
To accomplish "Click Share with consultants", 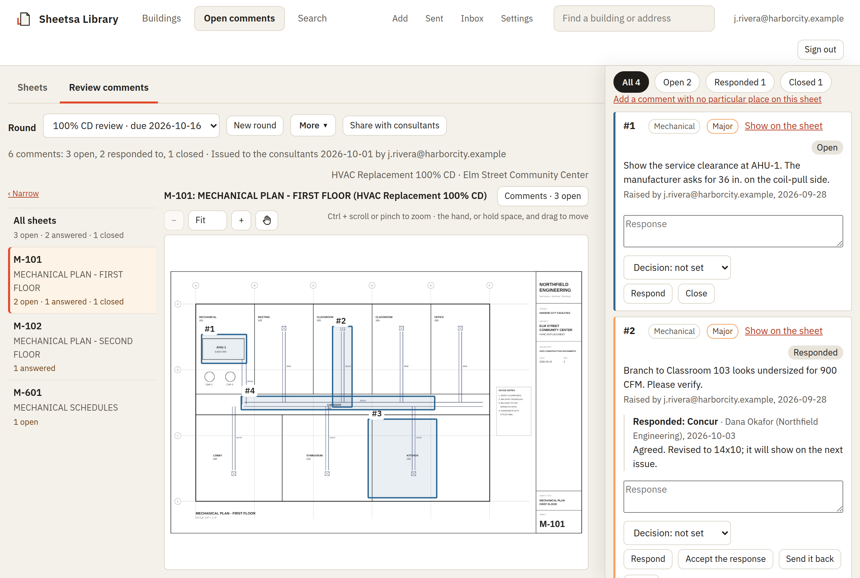I will (x=394, y=125).
